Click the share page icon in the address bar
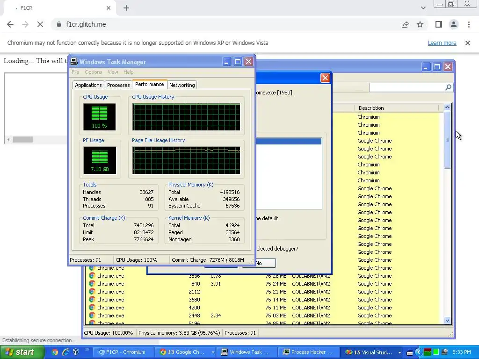This screenshot has height=359, width=479. 405,24
